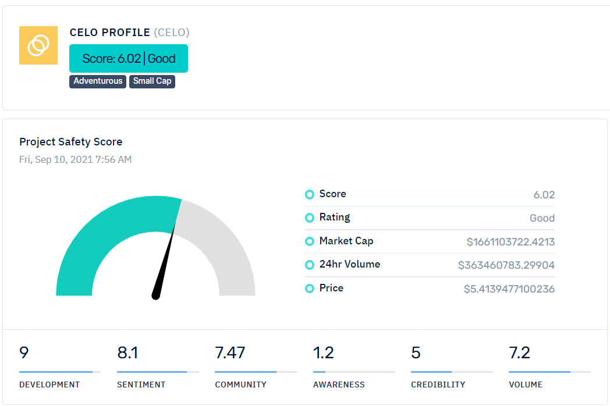Click the safety score gauge needle

(164, 260)
